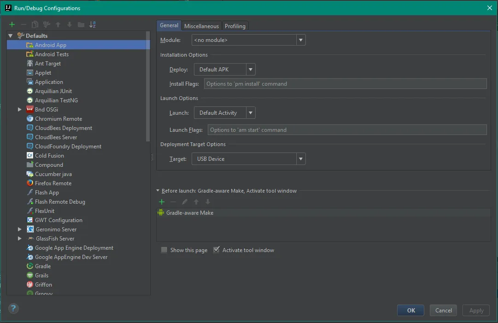Open the Deploy Default APK dropdown

coord(251,69)
